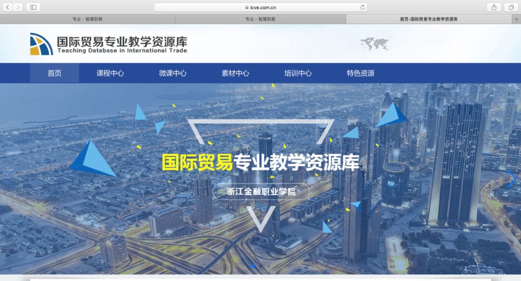Viewport: 521px width, 281px height.
Task: Show the Safari sidebar
Action: [x=33, y=7]
